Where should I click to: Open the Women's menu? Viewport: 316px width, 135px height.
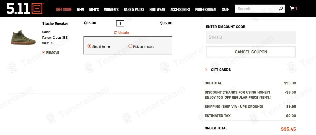111,10
